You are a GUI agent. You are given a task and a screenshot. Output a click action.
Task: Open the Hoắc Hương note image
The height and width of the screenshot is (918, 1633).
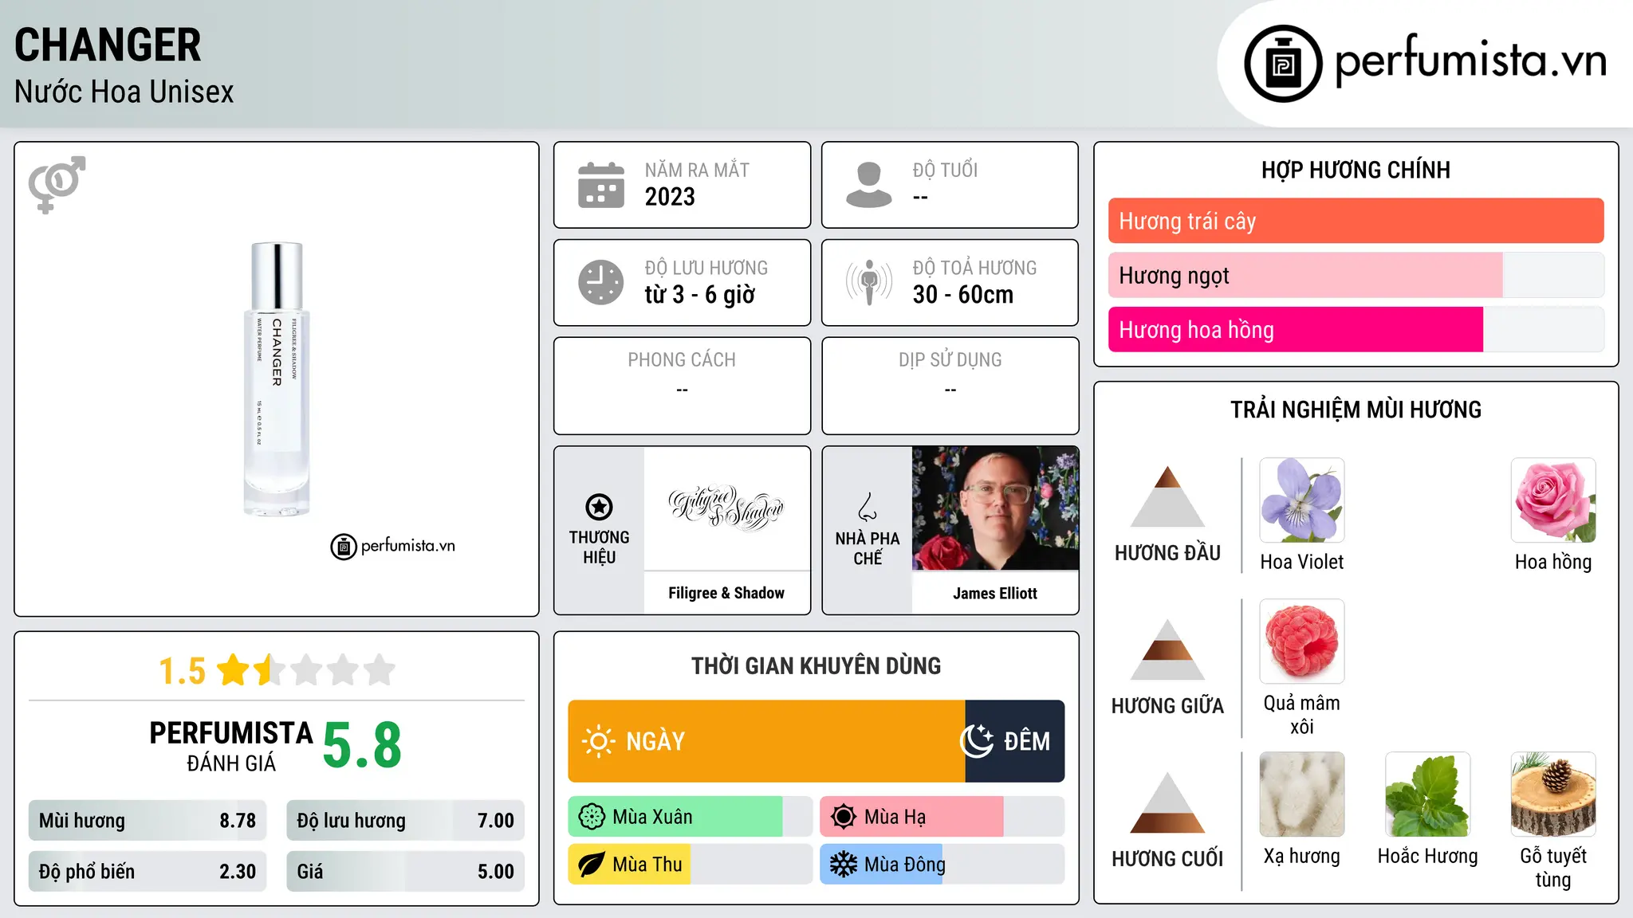[x=1427, y=794]
